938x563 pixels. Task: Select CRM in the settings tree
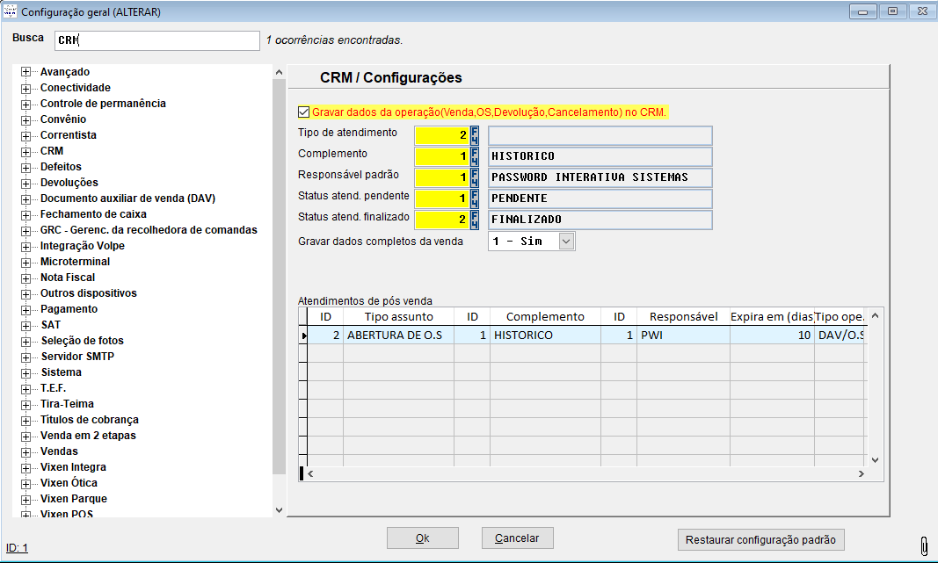click(52, 151)
